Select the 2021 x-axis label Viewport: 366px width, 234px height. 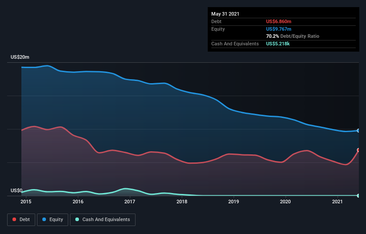tap(337, 202)
